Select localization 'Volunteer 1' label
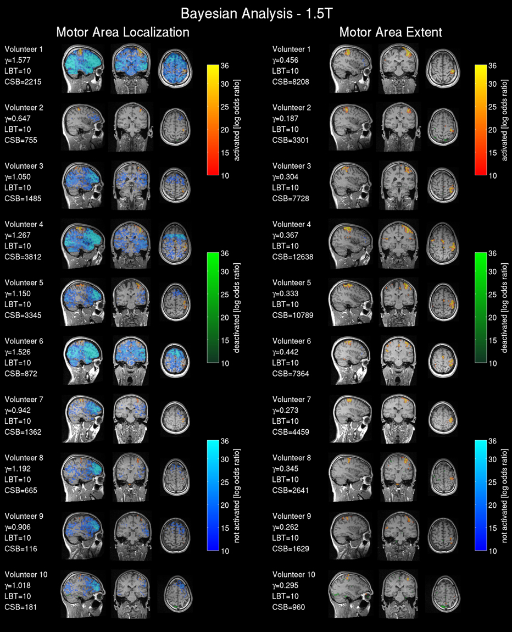512x632 pixels. pyautogui.click(x=24, y=49)
